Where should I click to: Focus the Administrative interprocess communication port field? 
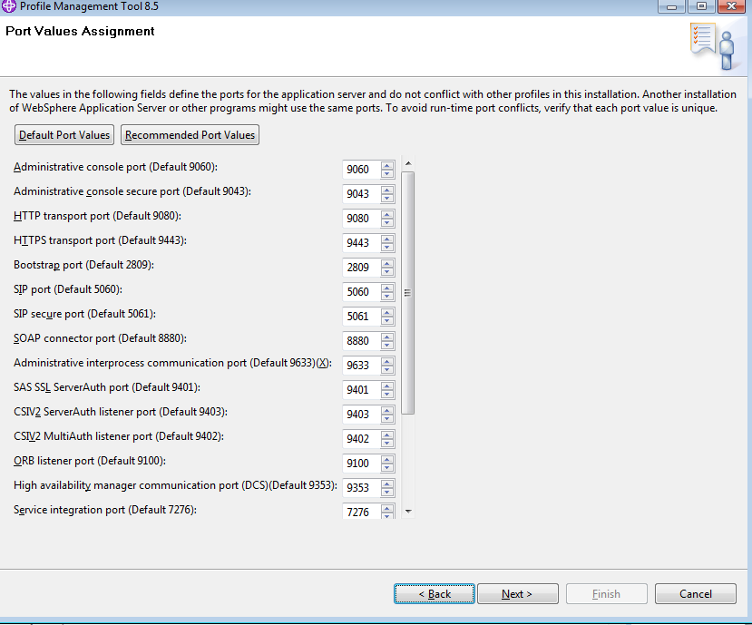[362, 365]
